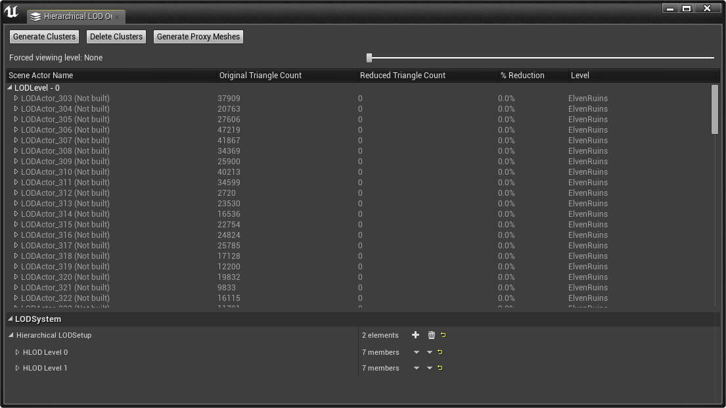Sort by Original Triangle Count column header
The height and width of the screenshot is (408, 726).
(287, 75)
